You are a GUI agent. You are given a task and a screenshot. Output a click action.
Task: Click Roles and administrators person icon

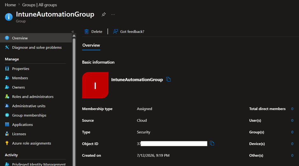click(7, 96)
